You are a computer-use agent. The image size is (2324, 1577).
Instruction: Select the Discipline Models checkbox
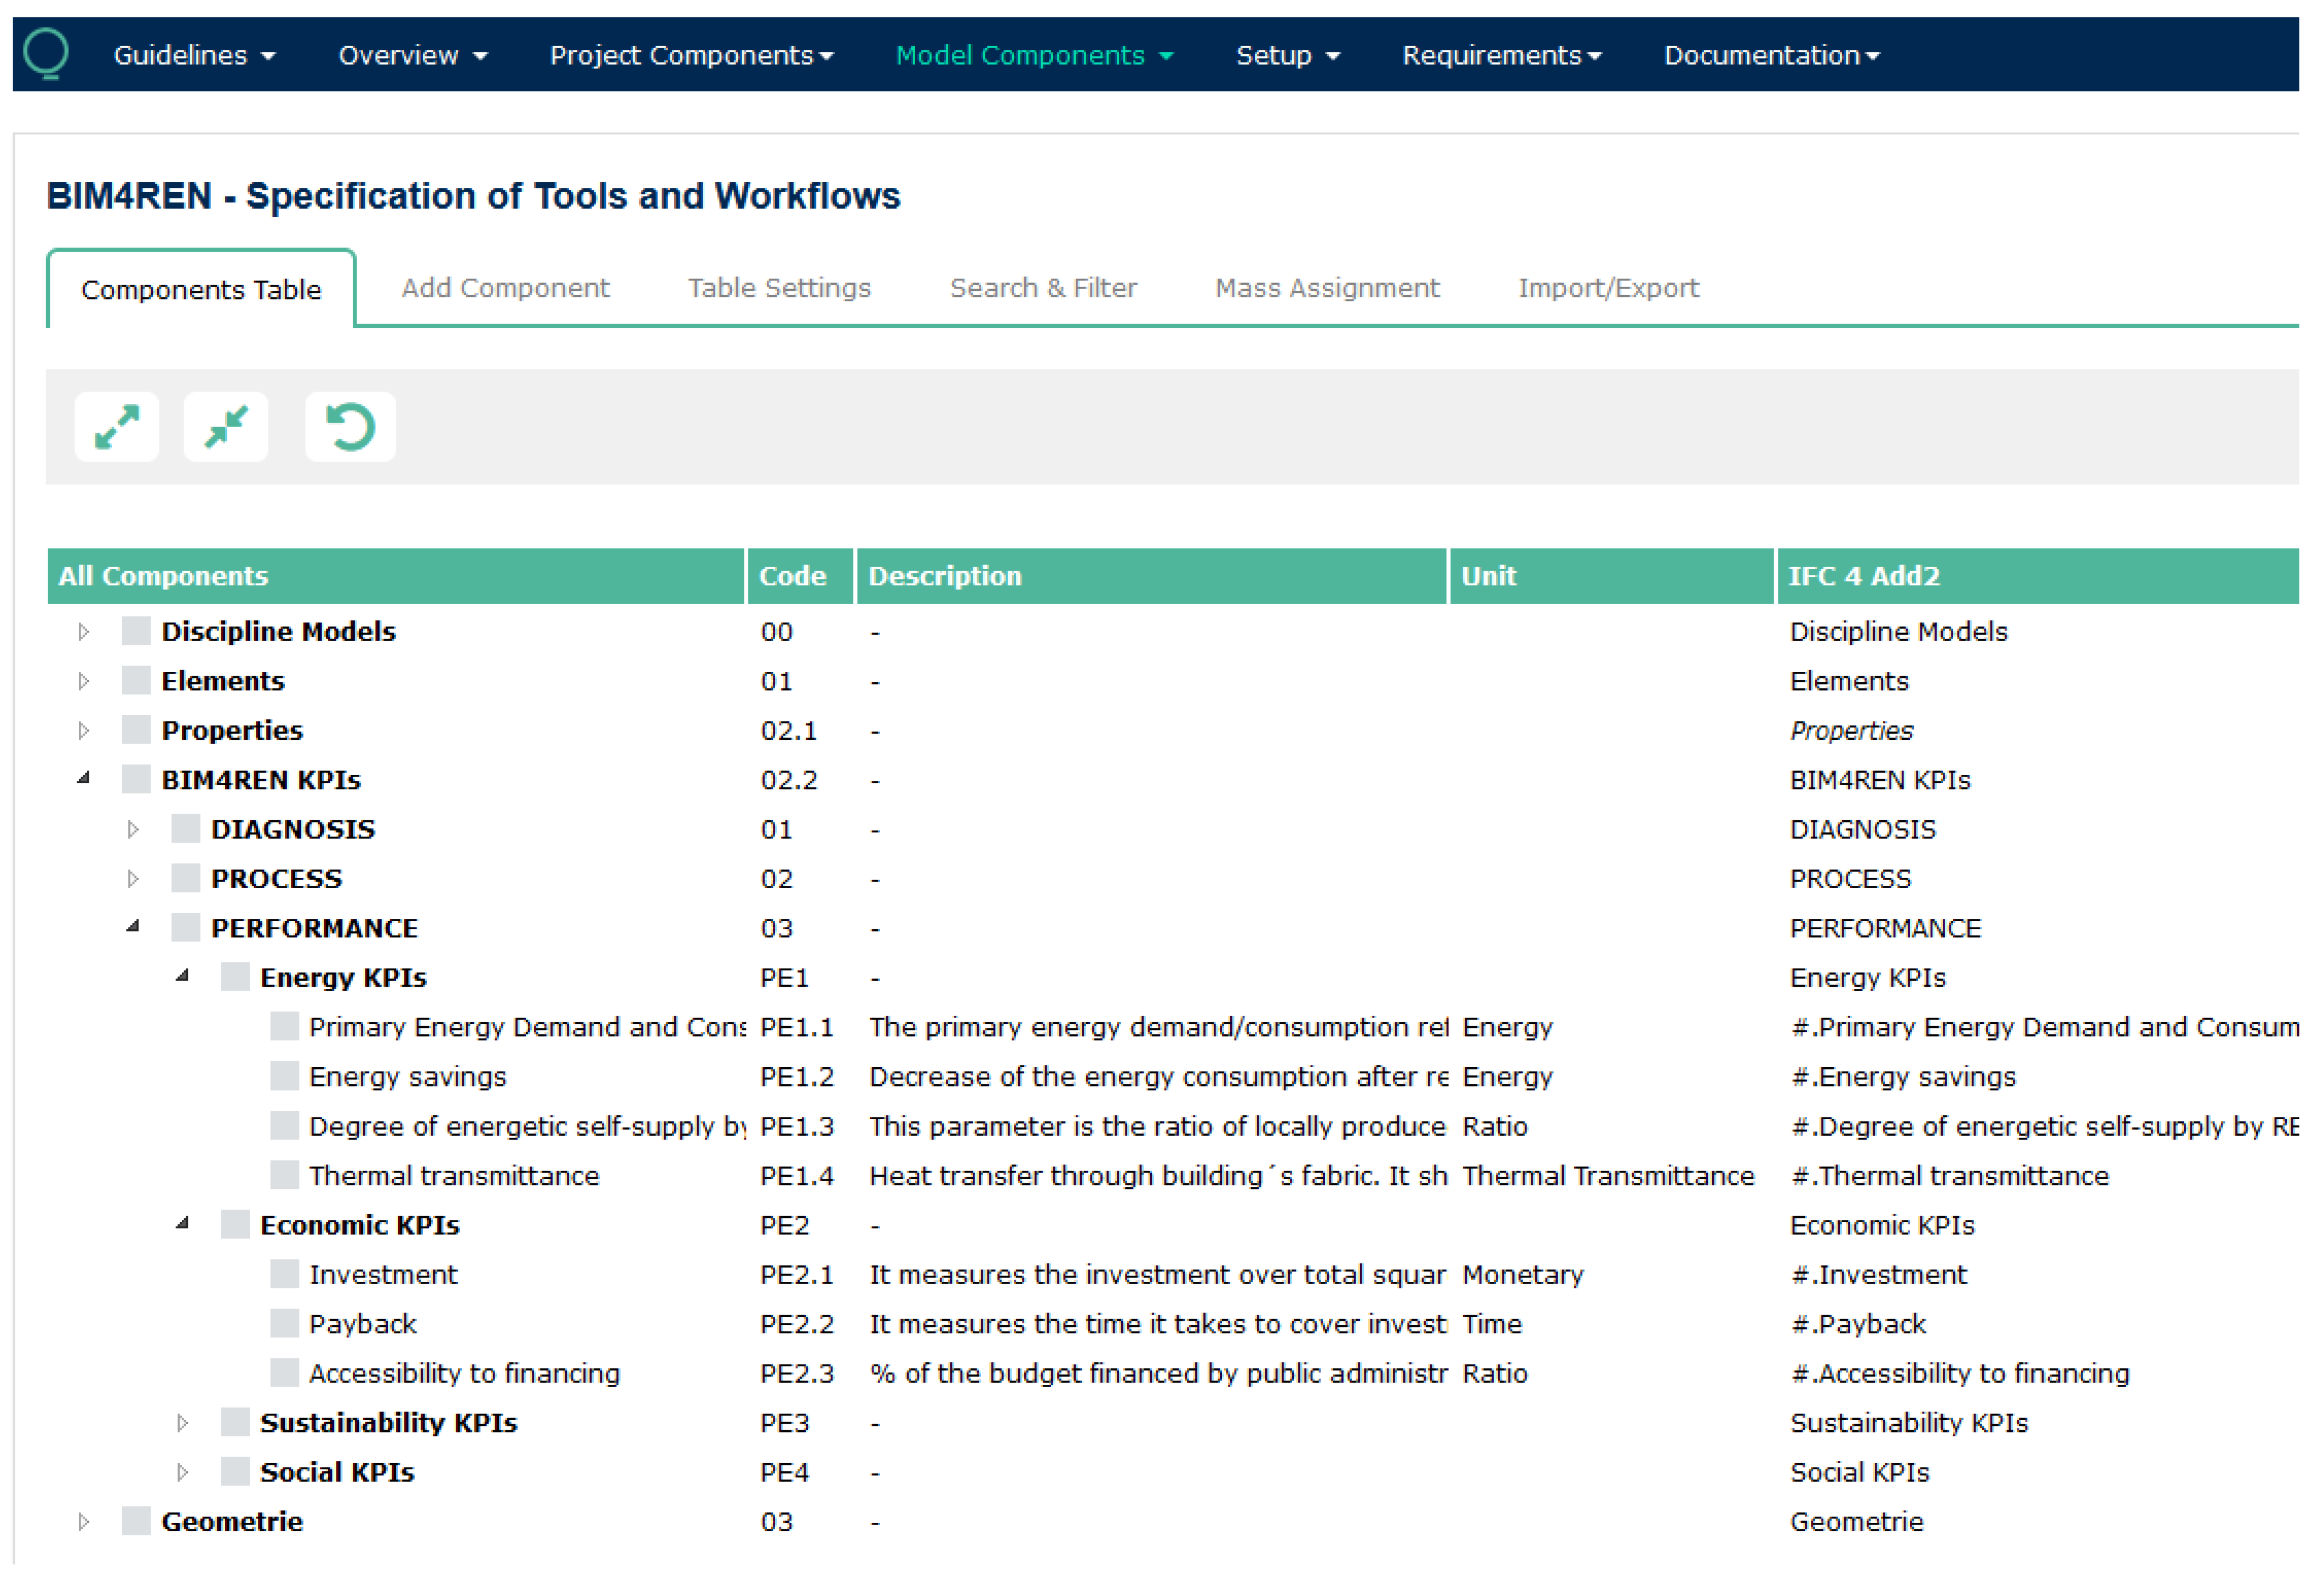(136, 631)
